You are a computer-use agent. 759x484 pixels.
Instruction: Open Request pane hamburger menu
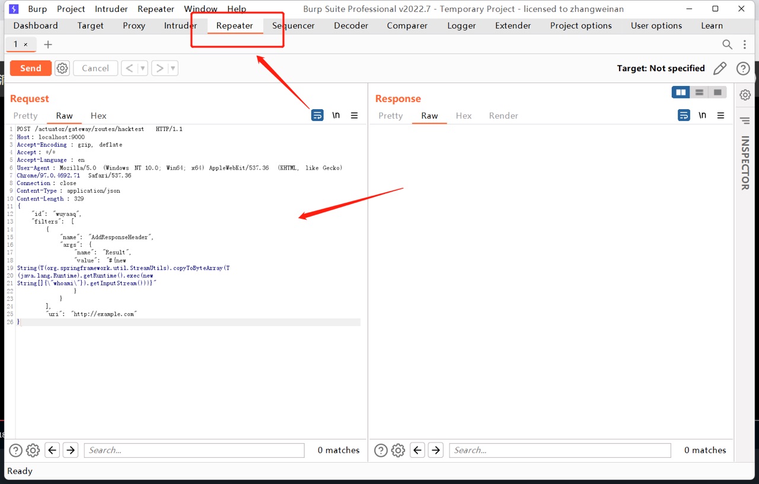[x=354, y=115]
